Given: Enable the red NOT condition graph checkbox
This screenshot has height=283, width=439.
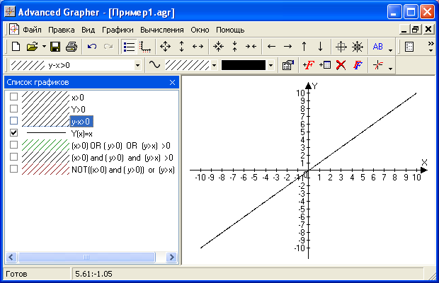Looking at the screenshot, I should pos(13,168).
